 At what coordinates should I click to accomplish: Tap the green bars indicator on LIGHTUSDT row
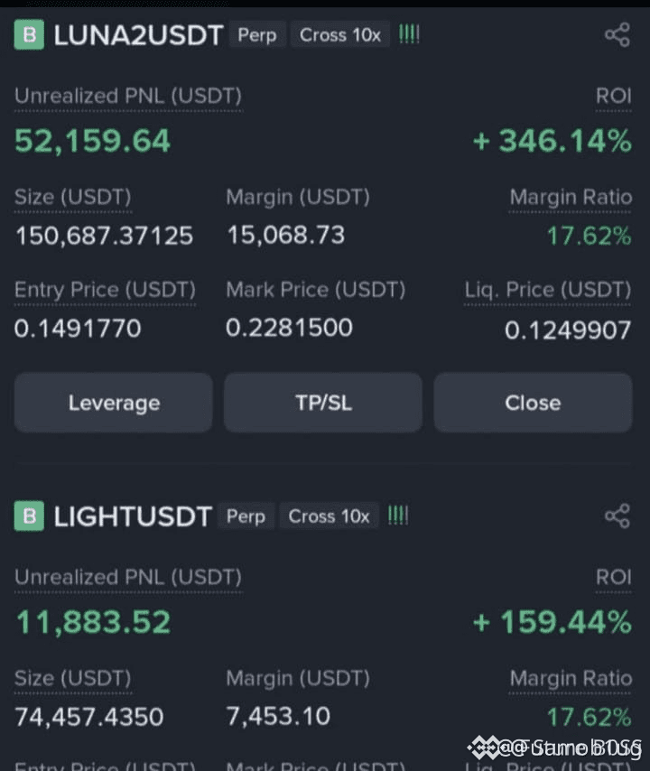coord(398,516)
